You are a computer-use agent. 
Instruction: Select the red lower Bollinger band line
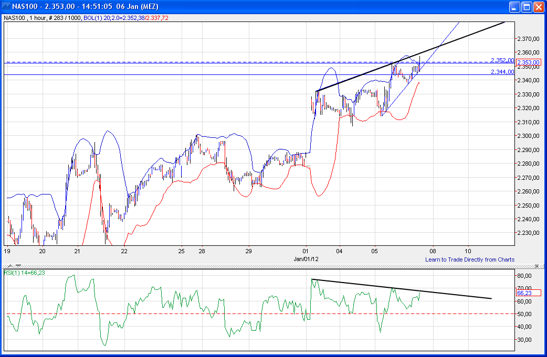(184, 181)
